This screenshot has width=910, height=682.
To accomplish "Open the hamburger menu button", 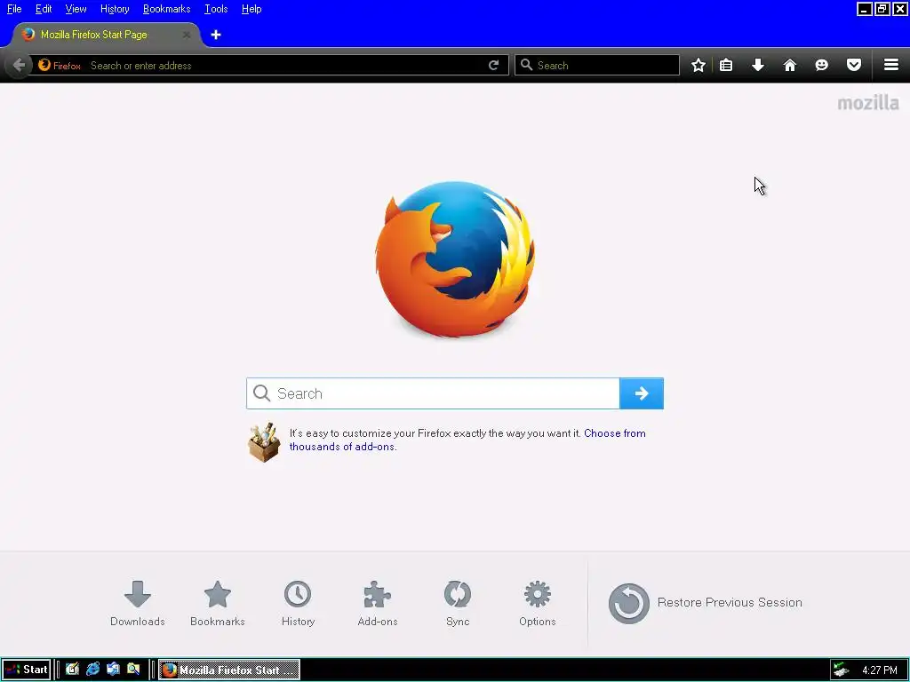I will click(x=891, y=65).
